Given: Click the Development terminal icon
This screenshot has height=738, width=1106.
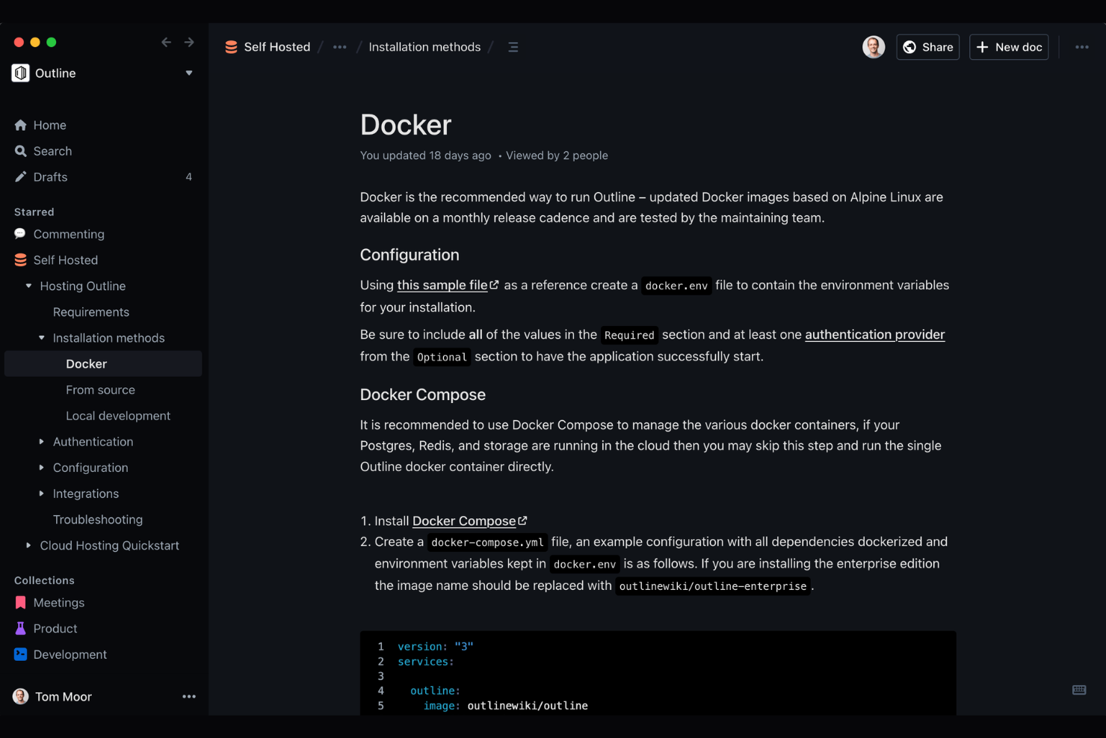Looking at the screenshot, I should pyautogui.click(x=20, y=654).
